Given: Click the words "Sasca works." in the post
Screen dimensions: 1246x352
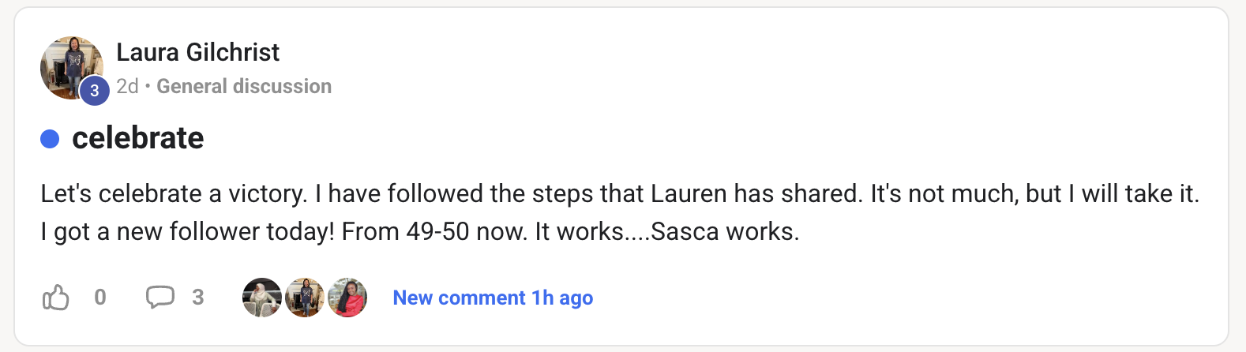Looking at the screenshot, I should 725,231.
